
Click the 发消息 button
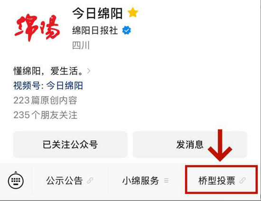click(190, 145)
